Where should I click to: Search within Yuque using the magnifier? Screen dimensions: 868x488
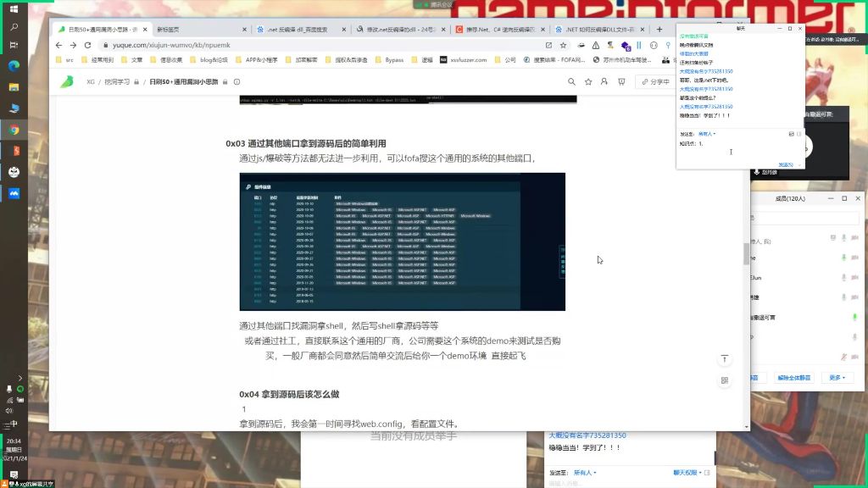tap(571, 82)
